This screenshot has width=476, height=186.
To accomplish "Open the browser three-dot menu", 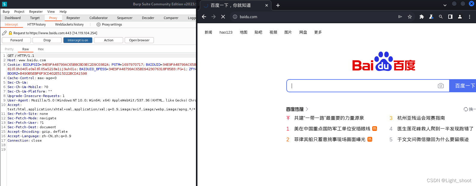I will point(469,17).
